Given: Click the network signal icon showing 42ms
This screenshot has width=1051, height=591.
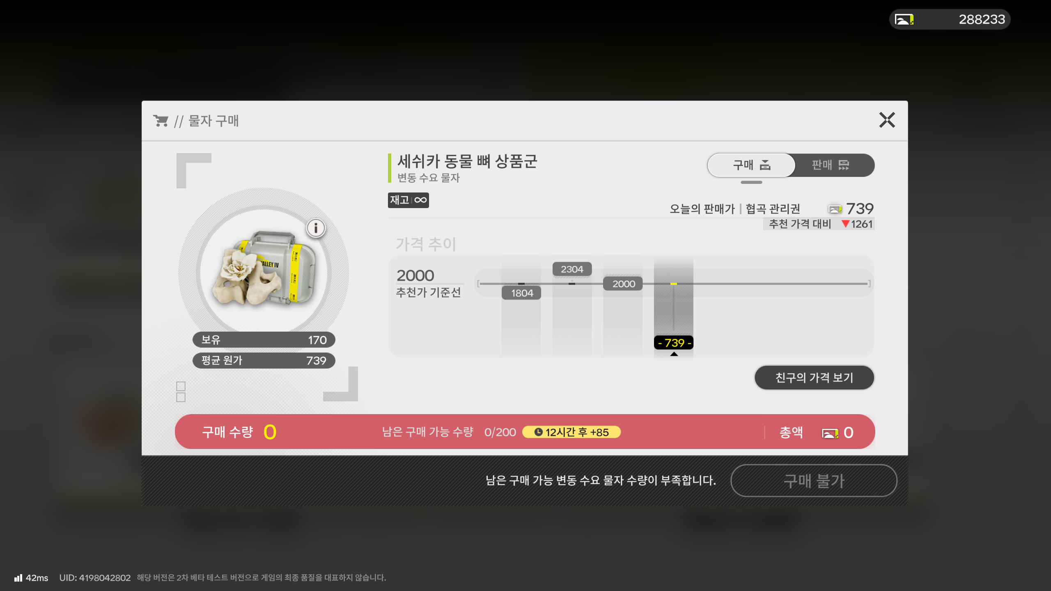Looking at the screenshot, I should coord(18,578).
